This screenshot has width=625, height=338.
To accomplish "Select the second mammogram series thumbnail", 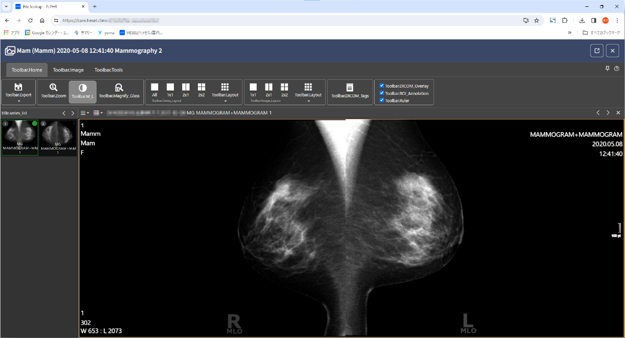I will tap(58, 137).
